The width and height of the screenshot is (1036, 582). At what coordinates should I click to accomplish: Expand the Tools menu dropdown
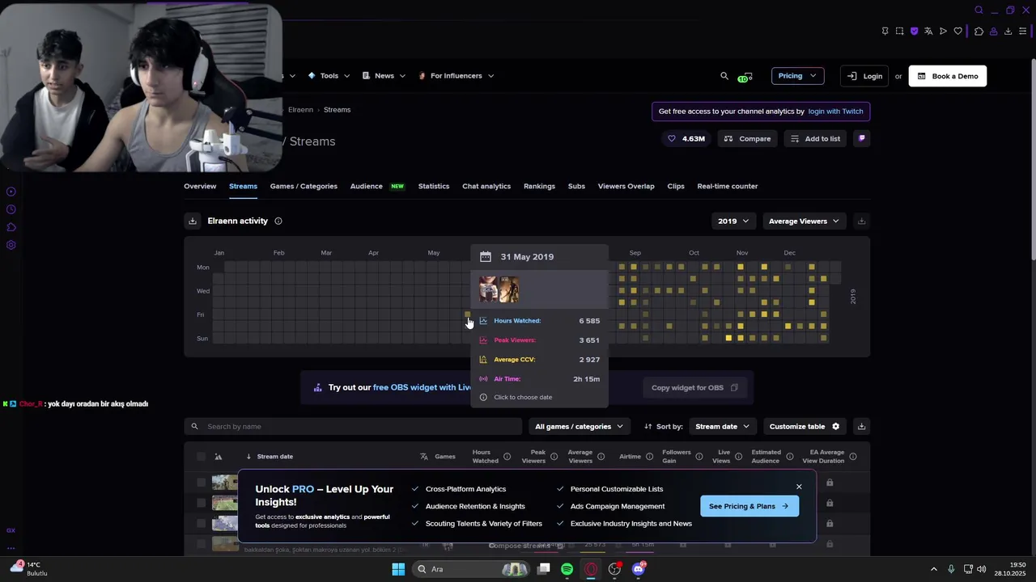point(329,76)
